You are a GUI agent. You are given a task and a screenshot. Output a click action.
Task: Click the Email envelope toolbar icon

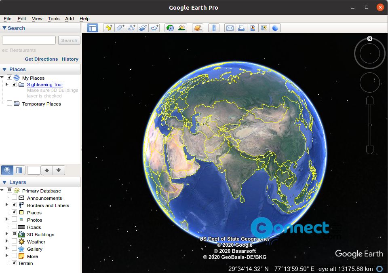230,28
